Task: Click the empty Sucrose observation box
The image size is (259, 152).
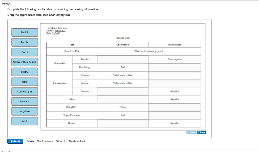Action: click(123, 91)
